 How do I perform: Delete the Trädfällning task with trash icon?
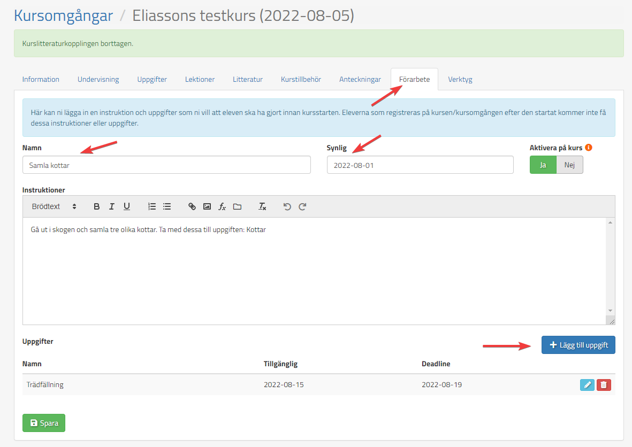[x=604, y=384]
